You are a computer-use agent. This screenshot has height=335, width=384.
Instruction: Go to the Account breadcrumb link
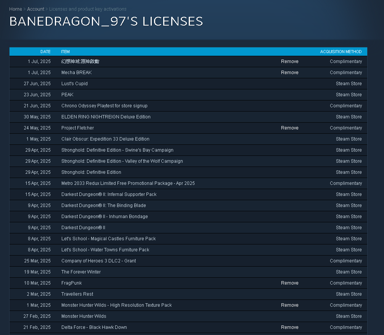pos(35,9)
